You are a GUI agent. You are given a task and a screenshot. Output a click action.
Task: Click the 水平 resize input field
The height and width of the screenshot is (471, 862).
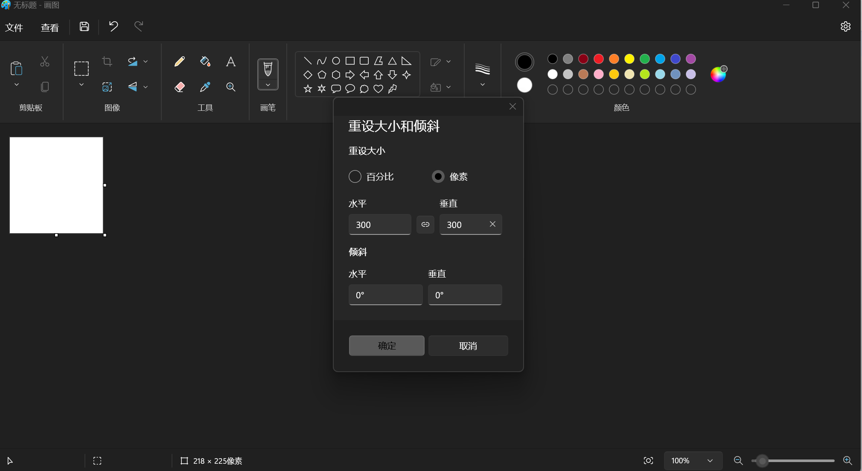pos(380,224)
